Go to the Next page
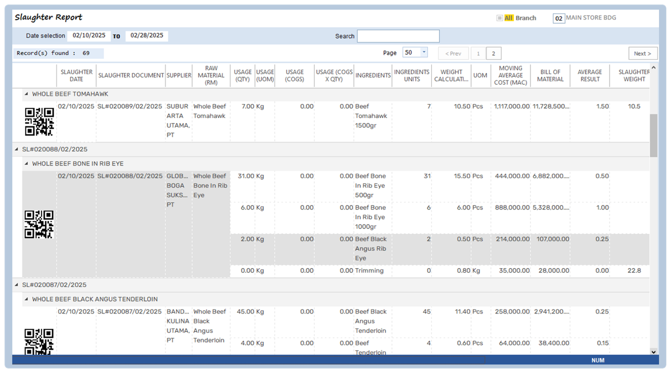 (x=643, y=53)
